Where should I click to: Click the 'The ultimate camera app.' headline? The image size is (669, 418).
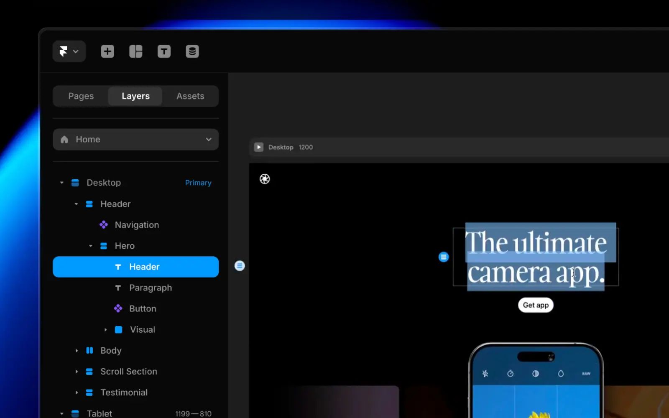[536, 257]
